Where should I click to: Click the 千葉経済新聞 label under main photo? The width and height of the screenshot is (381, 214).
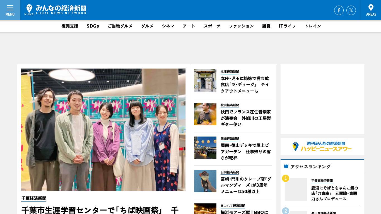34,198
